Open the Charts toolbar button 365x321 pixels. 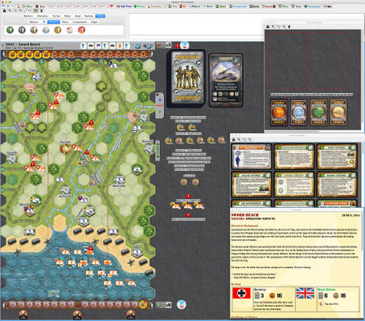pos(195,6)
